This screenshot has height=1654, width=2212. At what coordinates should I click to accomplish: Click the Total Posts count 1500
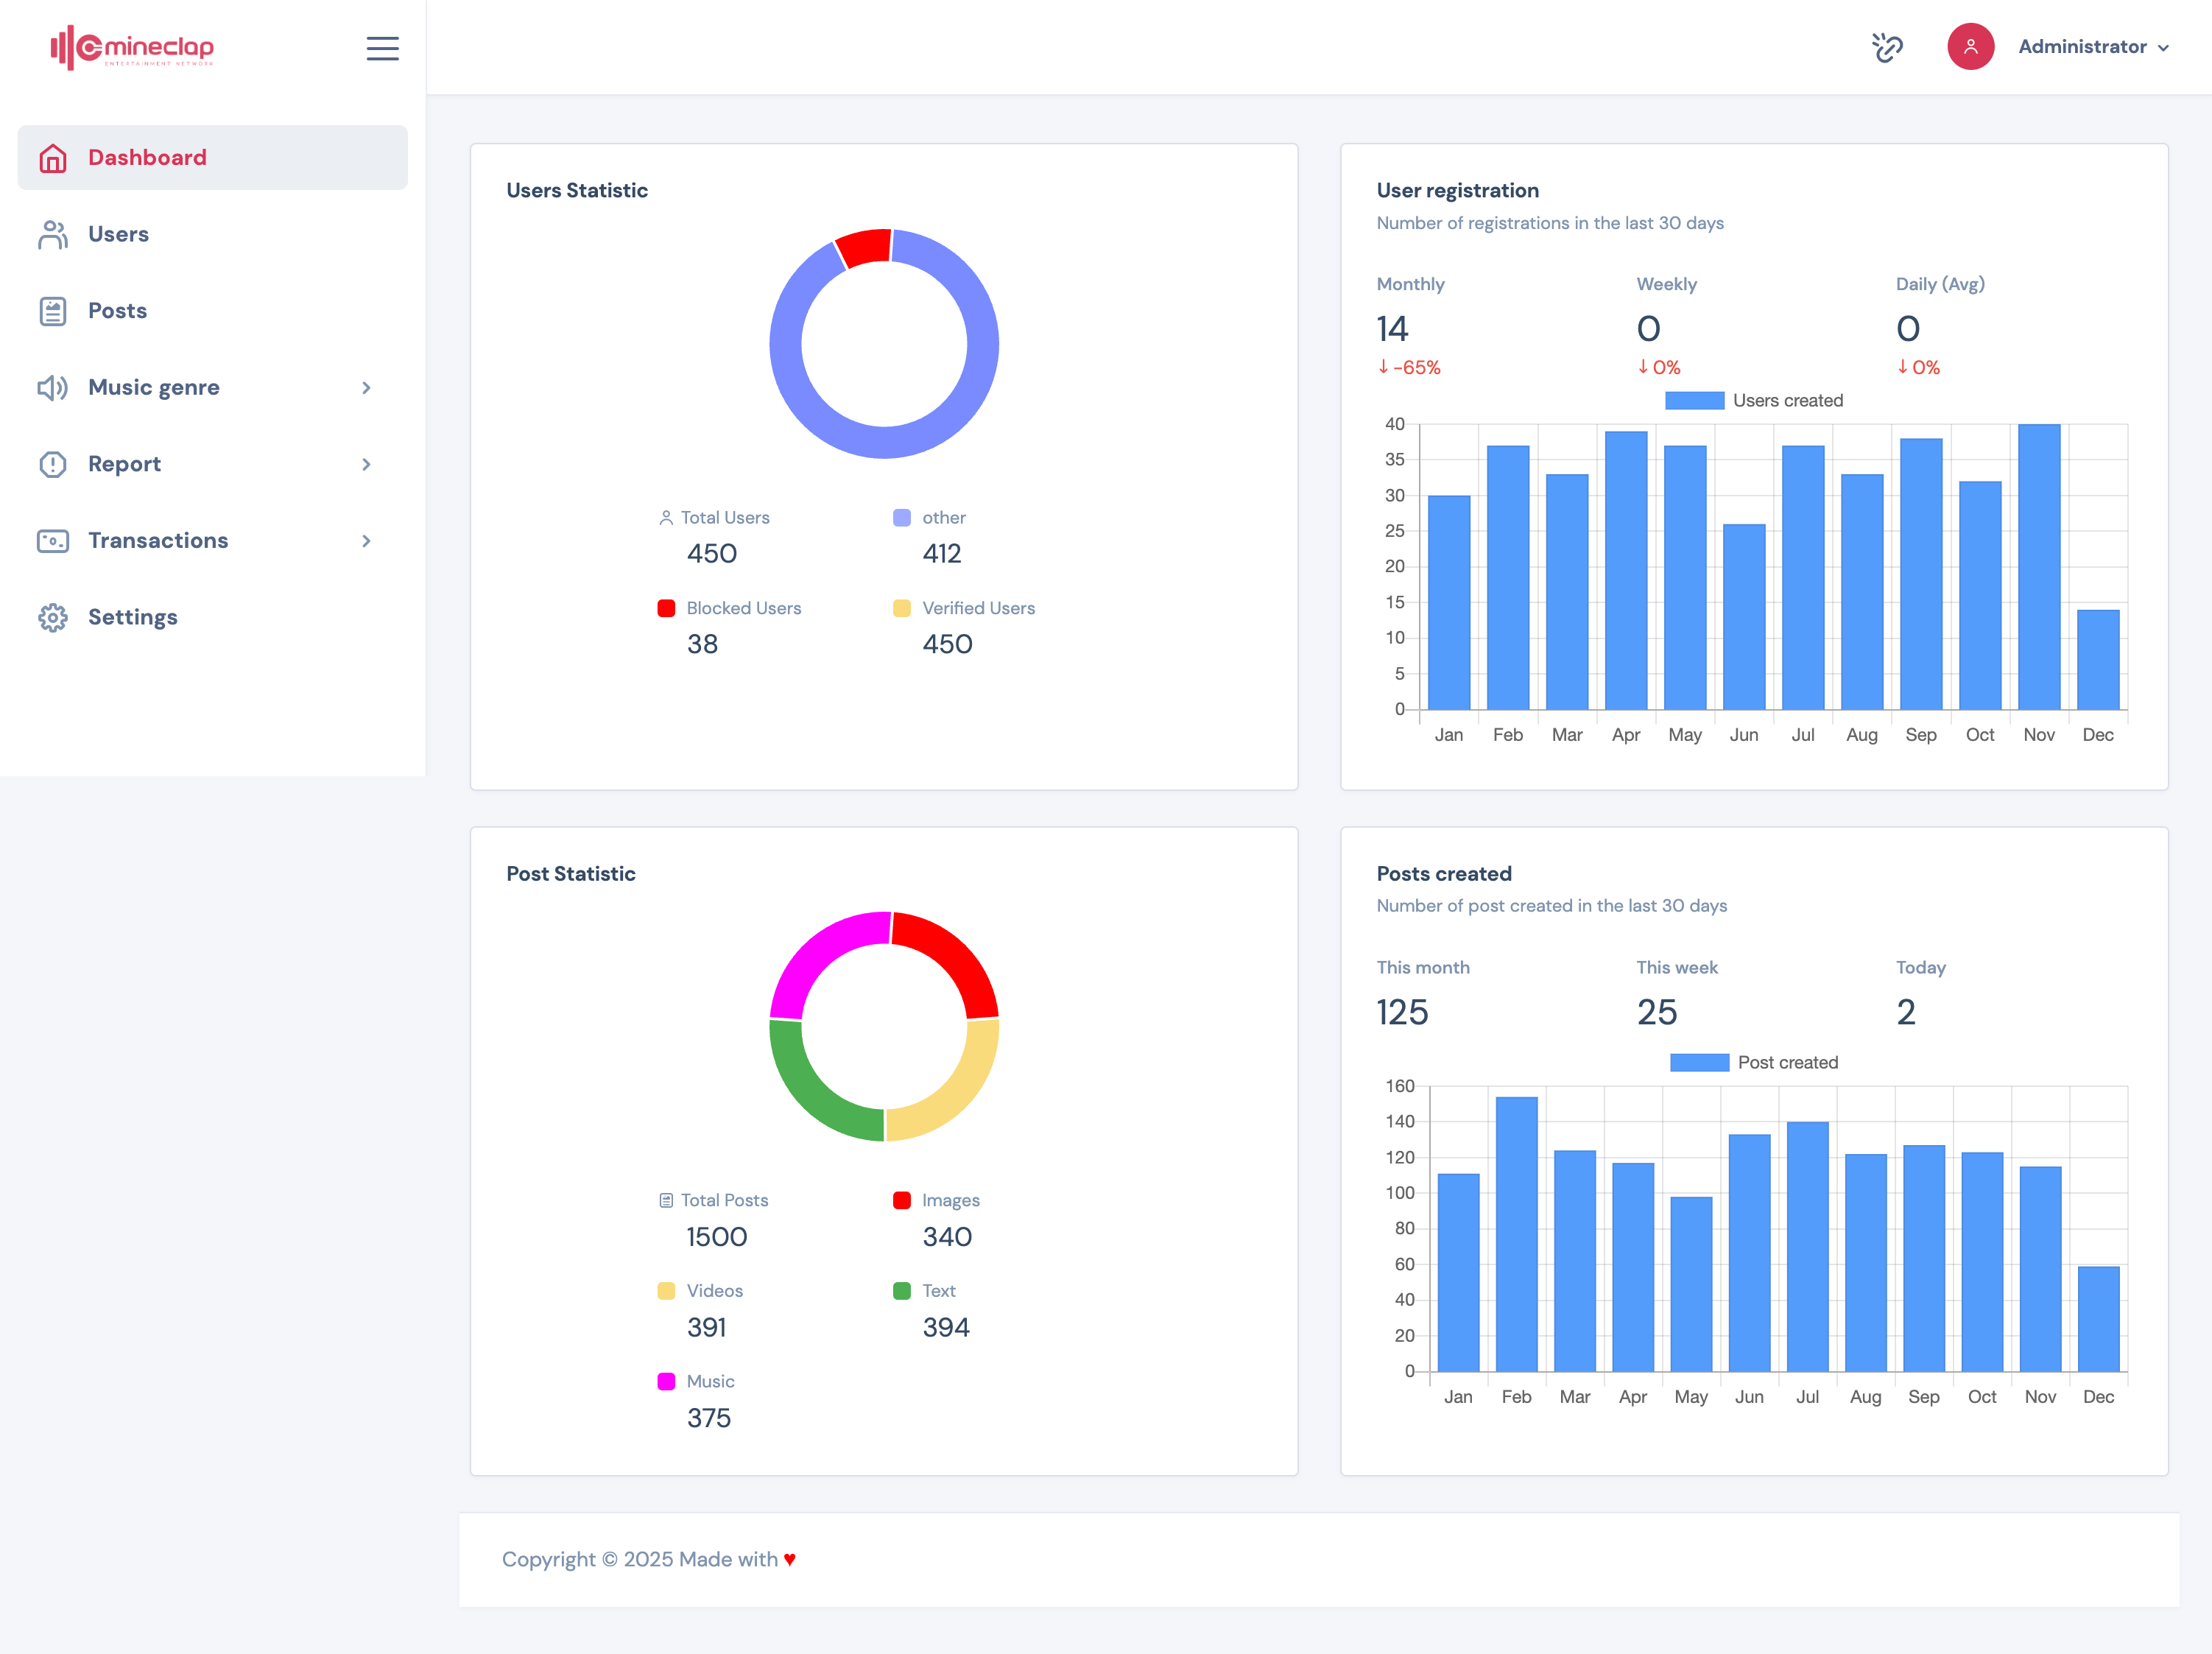(x=717, y=1237)
